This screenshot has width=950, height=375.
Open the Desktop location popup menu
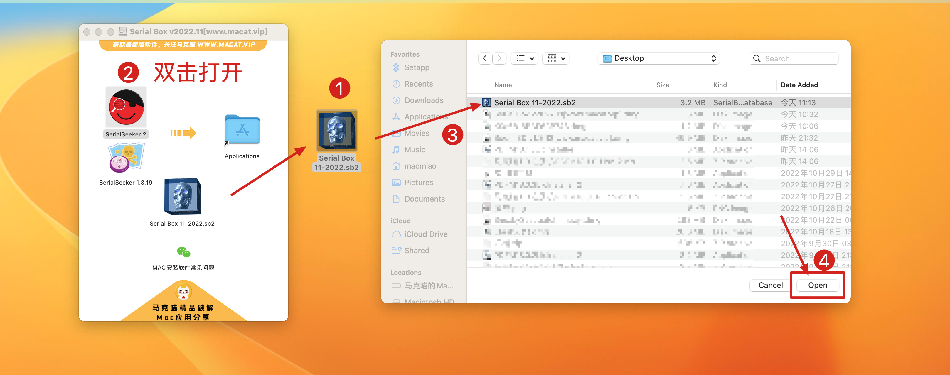click(x=659, y=58)
